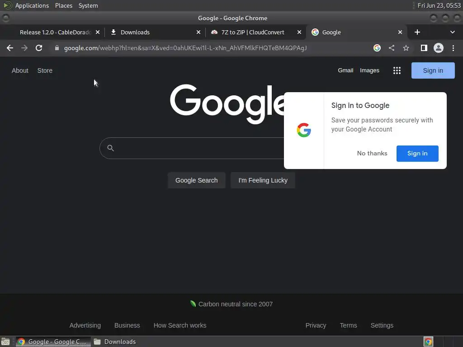
Task: Open the About link
Action: 20,70
